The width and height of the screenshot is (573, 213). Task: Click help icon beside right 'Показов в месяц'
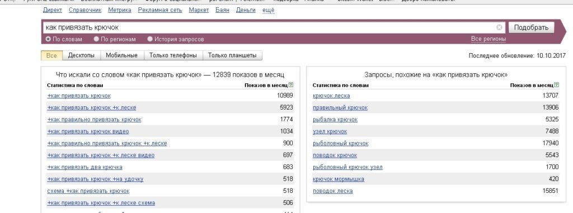click(x=557, y=85)
